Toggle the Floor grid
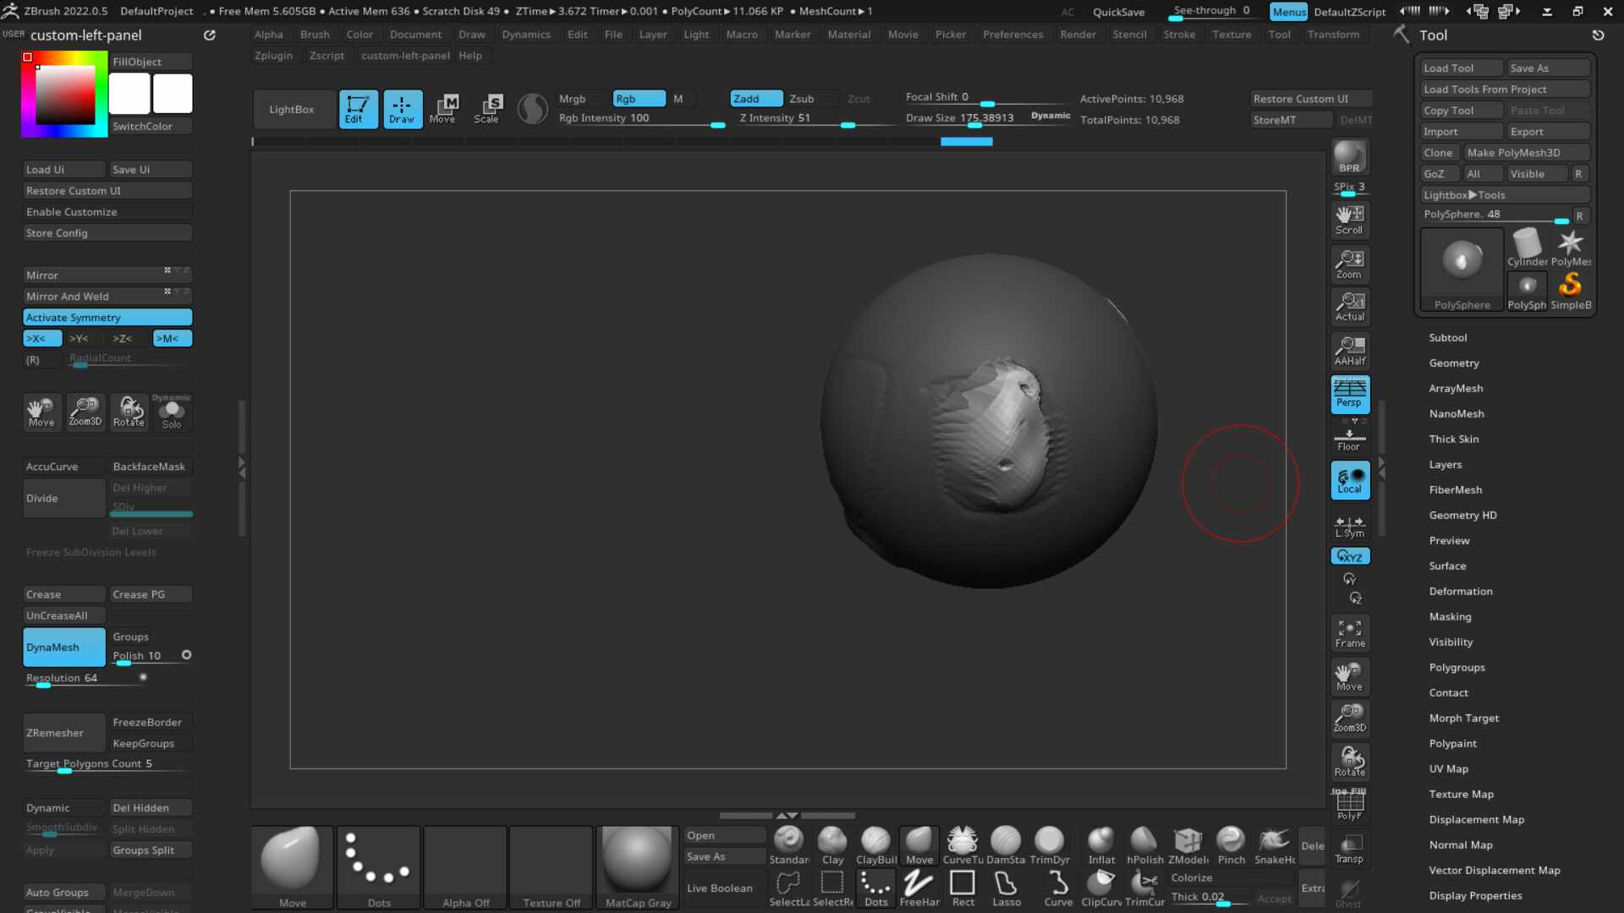The width and height of the screenshot is (1624, 913). [1349, 438]
